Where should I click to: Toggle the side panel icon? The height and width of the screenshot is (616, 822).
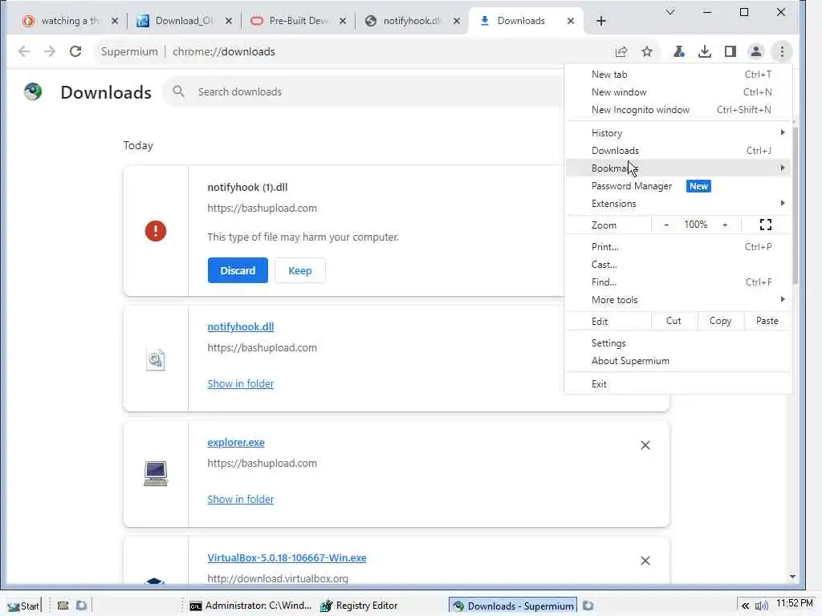[x=730, y=51]
